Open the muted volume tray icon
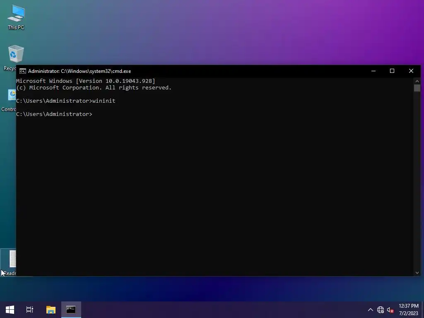This screenshot has width=424, height=318. click(x=390, y=310)
